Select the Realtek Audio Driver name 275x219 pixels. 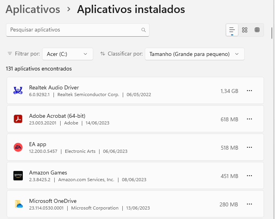coord(54,87)
